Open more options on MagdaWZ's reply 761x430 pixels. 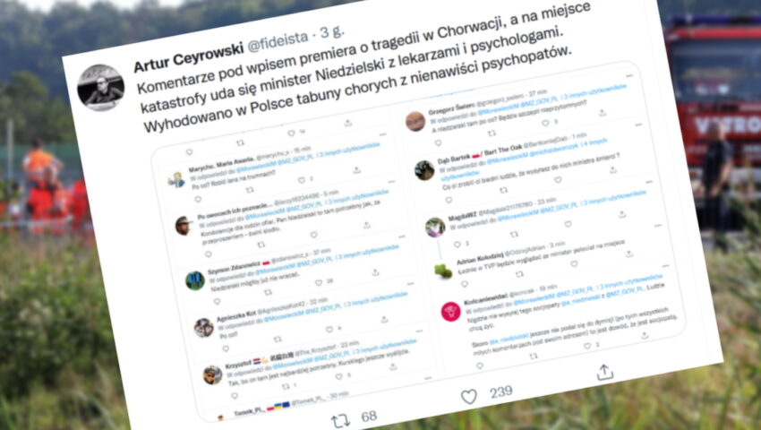648,182
